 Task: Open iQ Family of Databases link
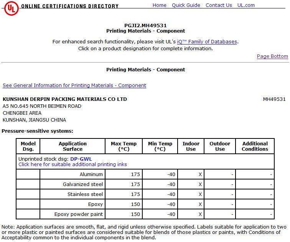(207, 41)
